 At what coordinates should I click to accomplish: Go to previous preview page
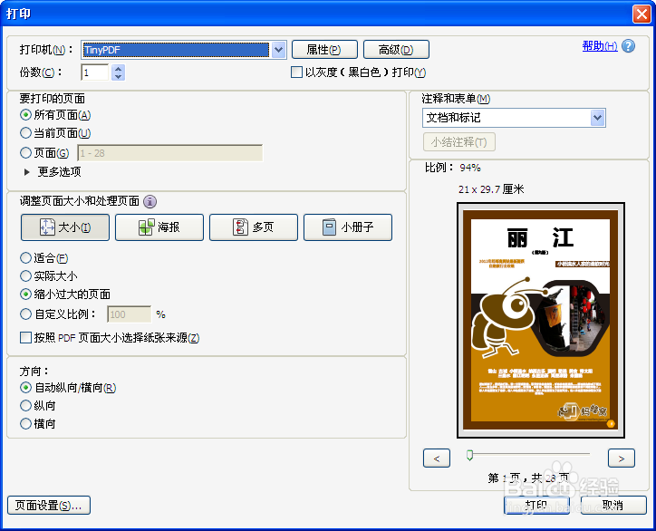[x=437, y=459]
